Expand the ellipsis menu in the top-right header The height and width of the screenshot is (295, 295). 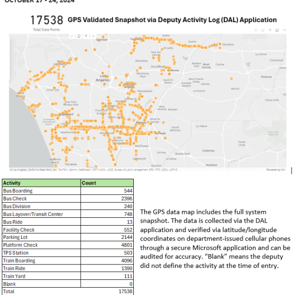click(x=284, y=30)
